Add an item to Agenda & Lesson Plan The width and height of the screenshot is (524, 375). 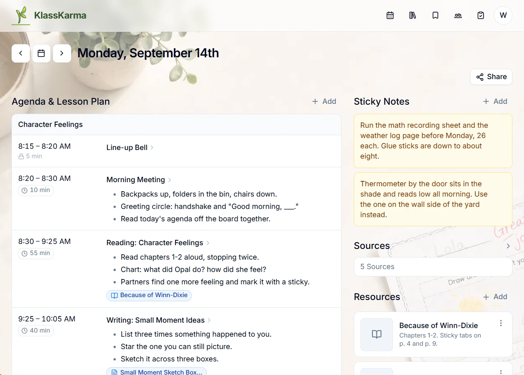324,101
